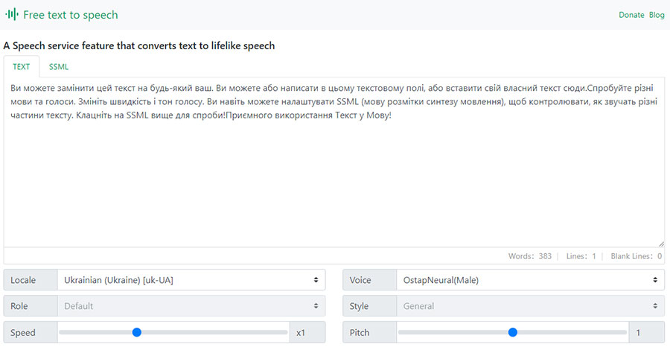Click the Lines: 1 counter
The width and height of the screenshot is (670, 347).
click(x=581, y=256)
